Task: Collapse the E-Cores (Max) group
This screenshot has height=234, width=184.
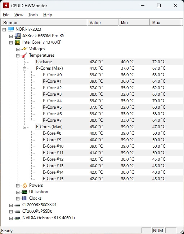Action: pos(24,127)
